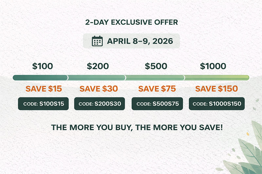Click the last light green progress bar segment
Viewport: 262px width, 174px height.
point(217,78)
